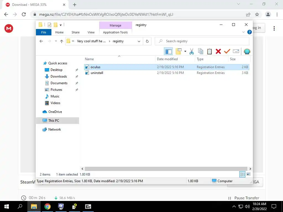
Task: Click quick access new folder icon in title bar
Action: 56,25
